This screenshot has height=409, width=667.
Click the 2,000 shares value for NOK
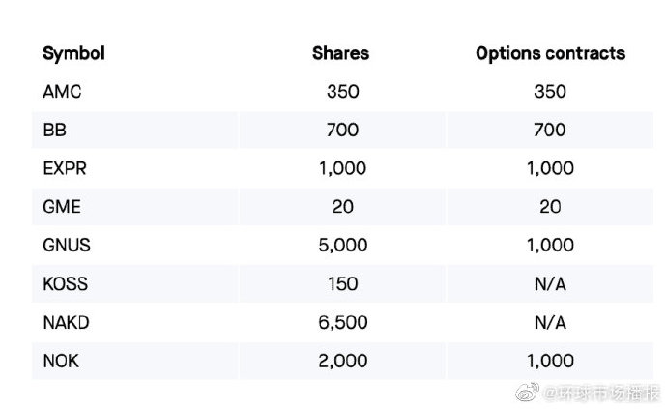[342, 361]
